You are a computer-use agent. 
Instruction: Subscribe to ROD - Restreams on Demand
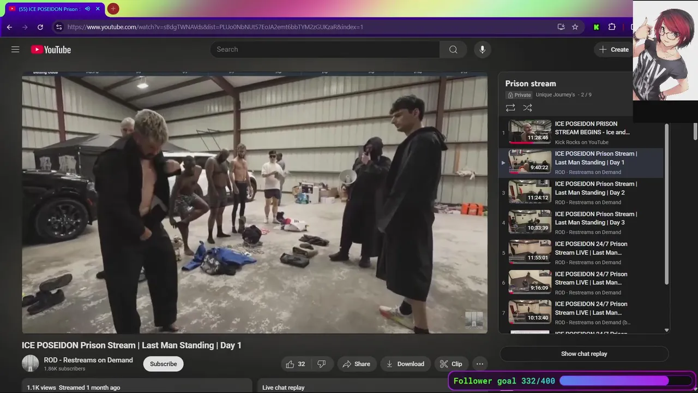tap(164, 364)
